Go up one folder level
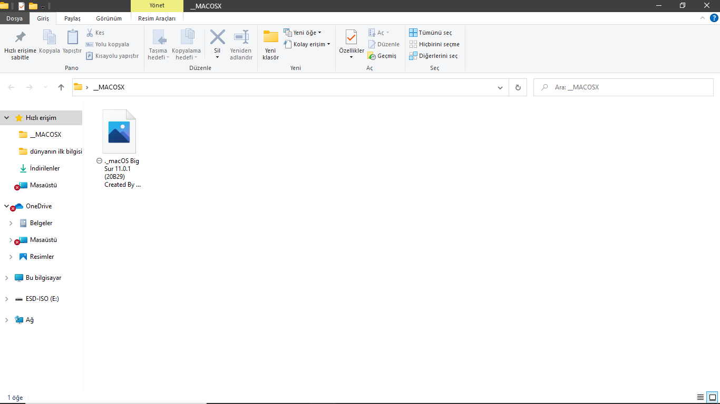Viewport: 720px width, 404px height. point(61,87)
